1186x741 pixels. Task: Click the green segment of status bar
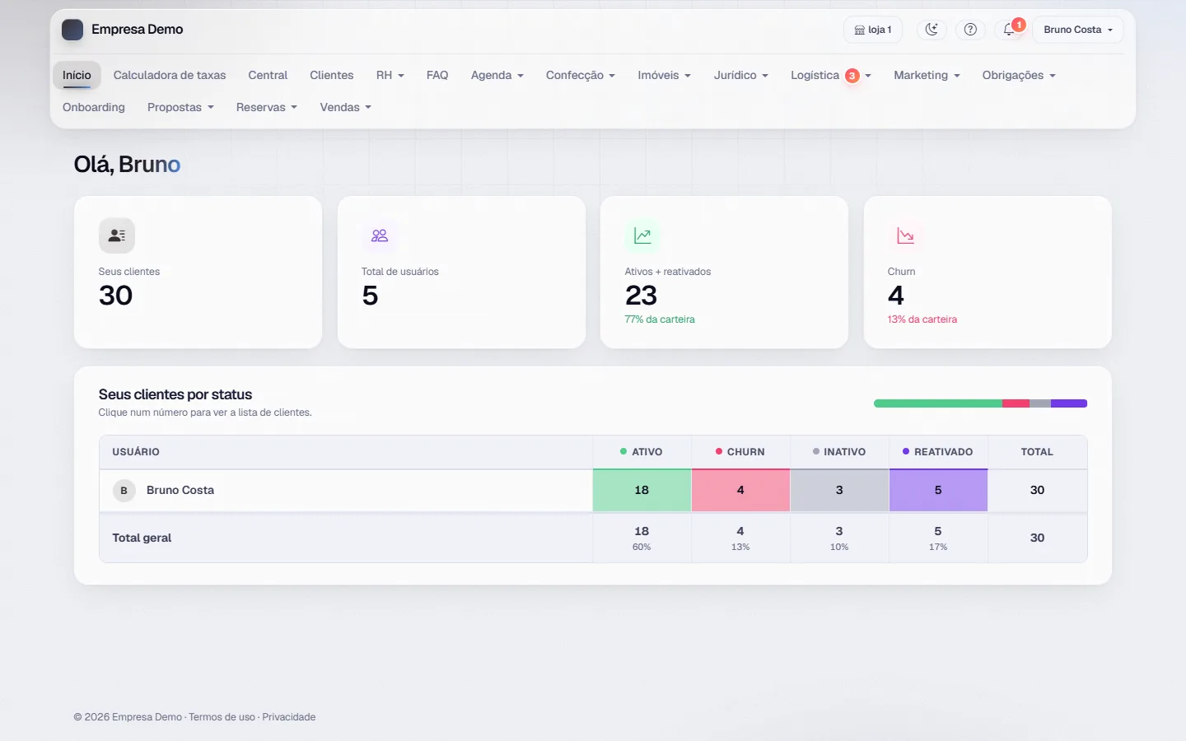pyautogui.click(x=938, y=403)
